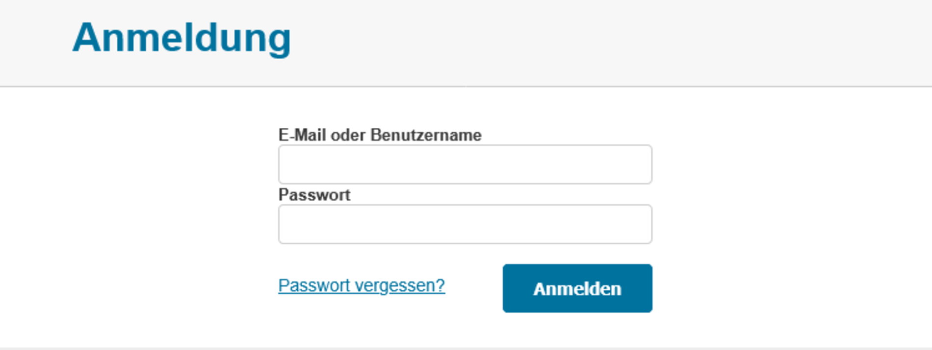Activate the first login form field
This screenshot has width=932, height=350.
click(x=465, y=164)
